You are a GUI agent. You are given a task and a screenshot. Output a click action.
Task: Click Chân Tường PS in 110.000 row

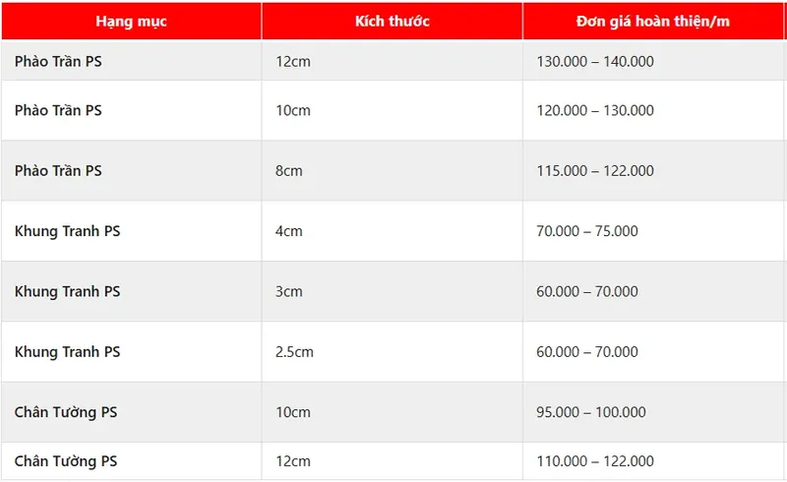(66, 461)
